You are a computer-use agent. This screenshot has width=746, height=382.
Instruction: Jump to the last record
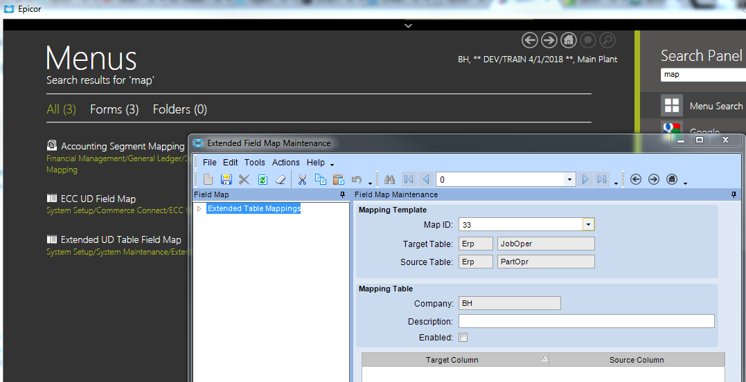(x=602, y=179)
